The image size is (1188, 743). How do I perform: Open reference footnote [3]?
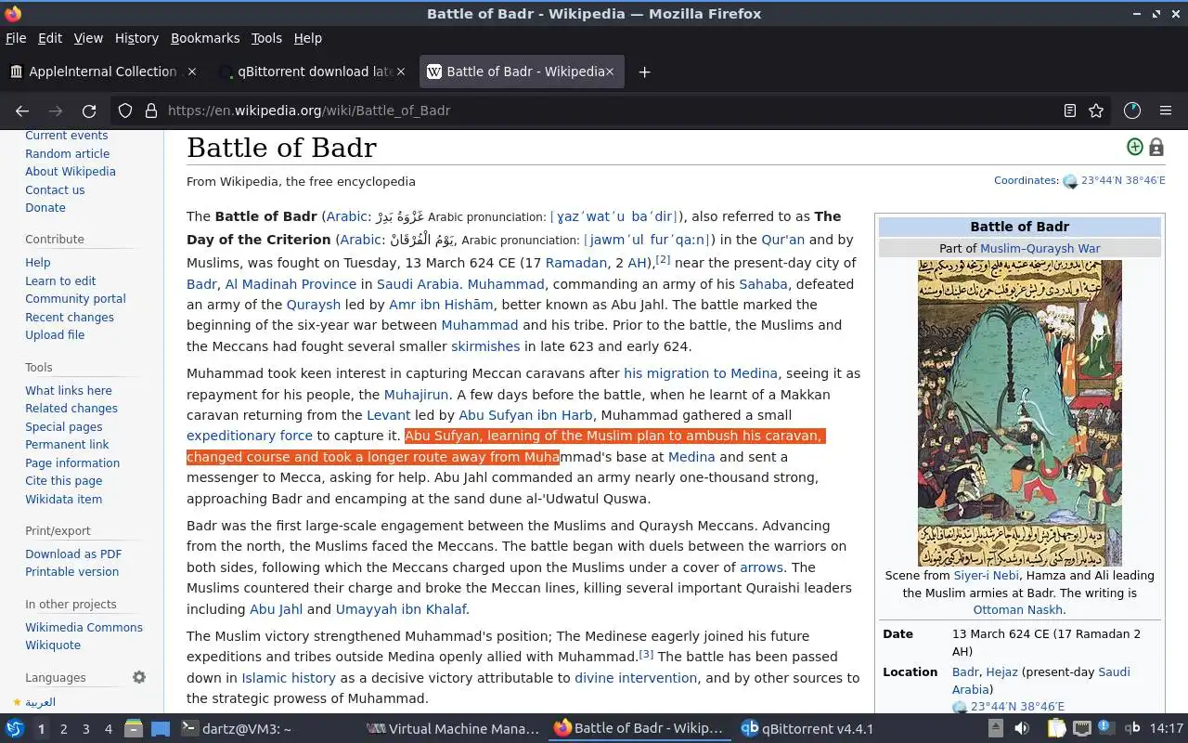click(x=646, y=653)
